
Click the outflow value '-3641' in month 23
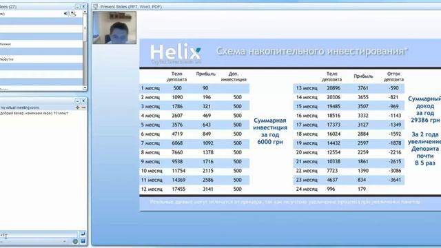point(395,180)
